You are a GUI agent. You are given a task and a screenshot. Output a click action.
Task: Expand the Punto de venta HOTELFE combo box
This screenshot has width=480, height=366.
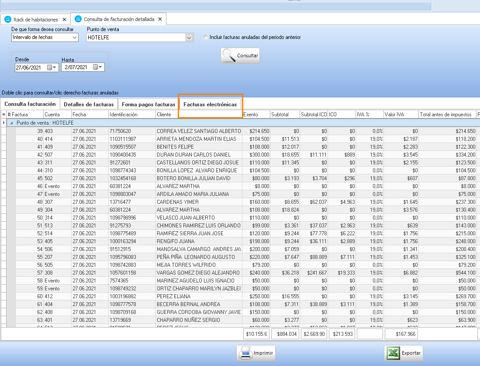point(189,38)
